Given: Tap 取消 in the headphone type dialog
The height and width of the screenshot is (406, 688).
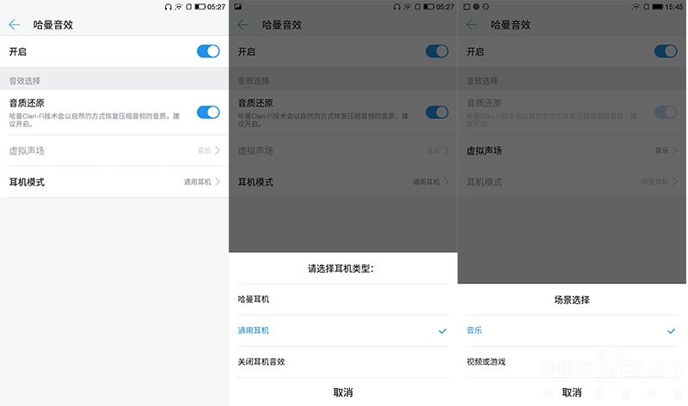Looking at the screenshot, I should point(342,392).
